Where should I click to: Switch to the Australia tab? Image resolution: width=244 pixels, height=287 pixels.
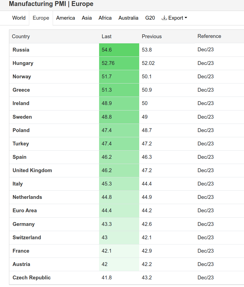point(128,18)
